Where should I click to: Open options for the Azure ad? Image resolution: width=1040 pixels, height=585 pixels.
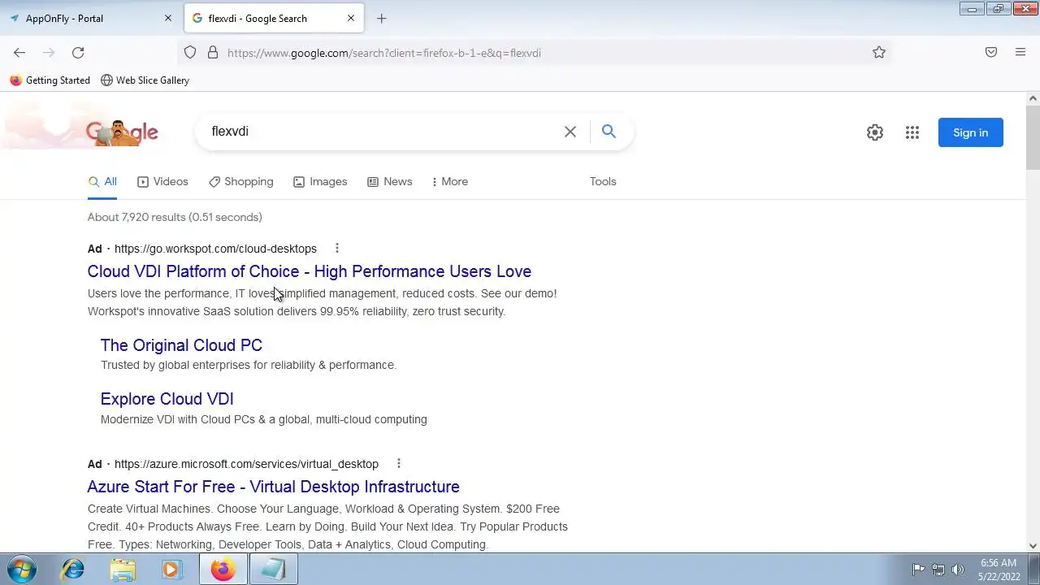click(x=399, y=464)
